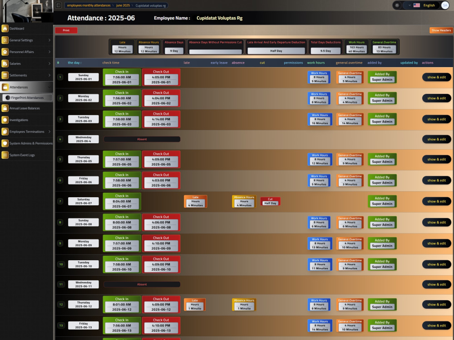Click the Attendances sidebar icon
The width and height of the screenshot is (454, 340).
[5, 87]
